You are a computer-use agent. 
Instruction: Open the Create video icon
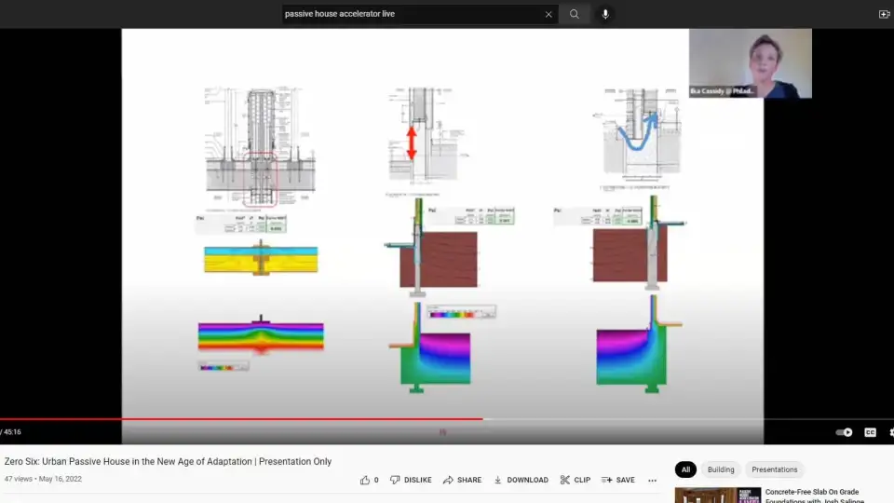pos(884,14)
